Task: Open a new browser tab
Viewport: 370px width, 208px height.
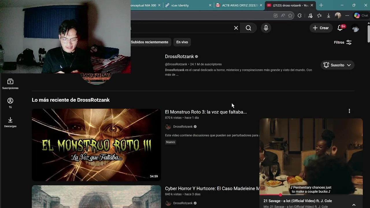Action: tap(321, 5)
